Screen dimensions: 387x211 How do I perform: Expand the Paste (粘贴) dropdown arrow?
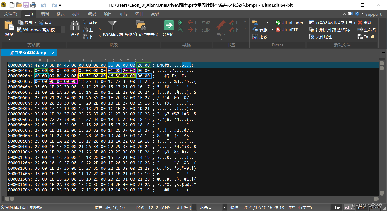[9, 39]
